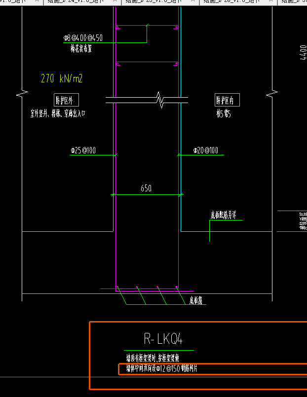Click the 墙顶有框架梁时,按框架梁做 note
The image size is (307, 397).
(x=153, y=358)
